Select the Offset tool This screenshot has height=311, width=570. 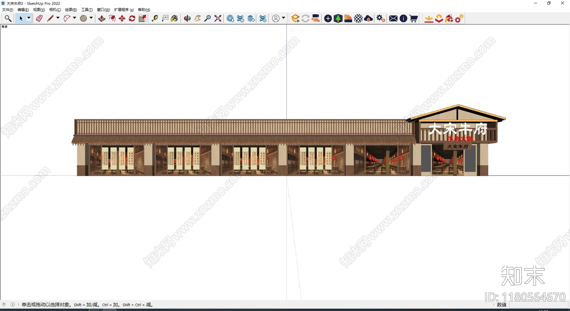coord(112,19)
